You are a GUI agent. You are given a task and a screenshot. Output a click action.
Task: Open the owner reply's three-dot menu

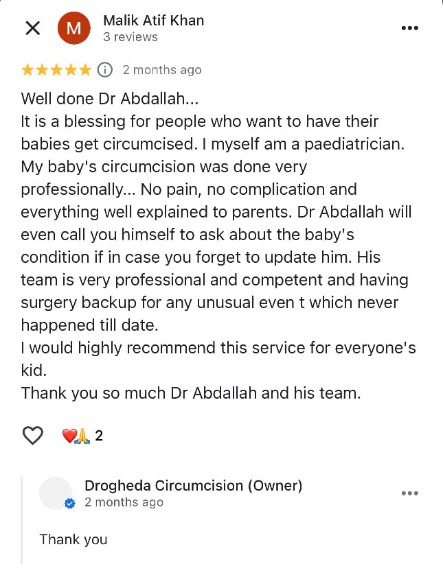pos(409,493)
